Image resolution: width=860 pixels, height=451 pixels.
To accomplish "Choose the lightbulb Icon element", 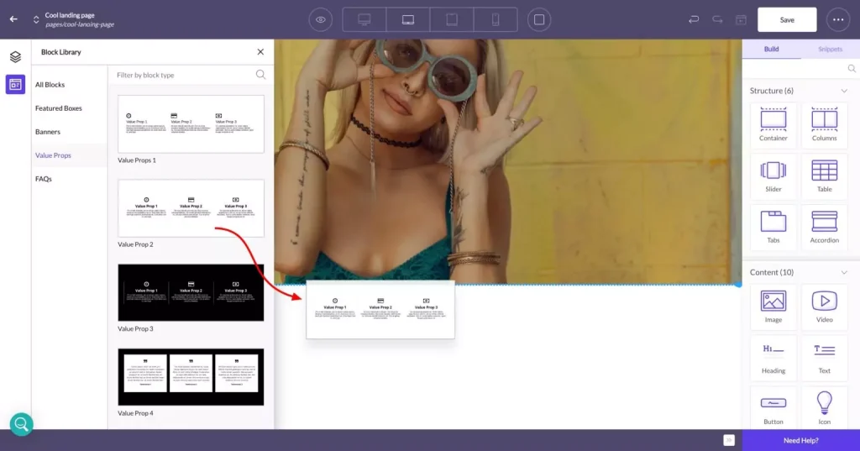I will click(825, 409).
